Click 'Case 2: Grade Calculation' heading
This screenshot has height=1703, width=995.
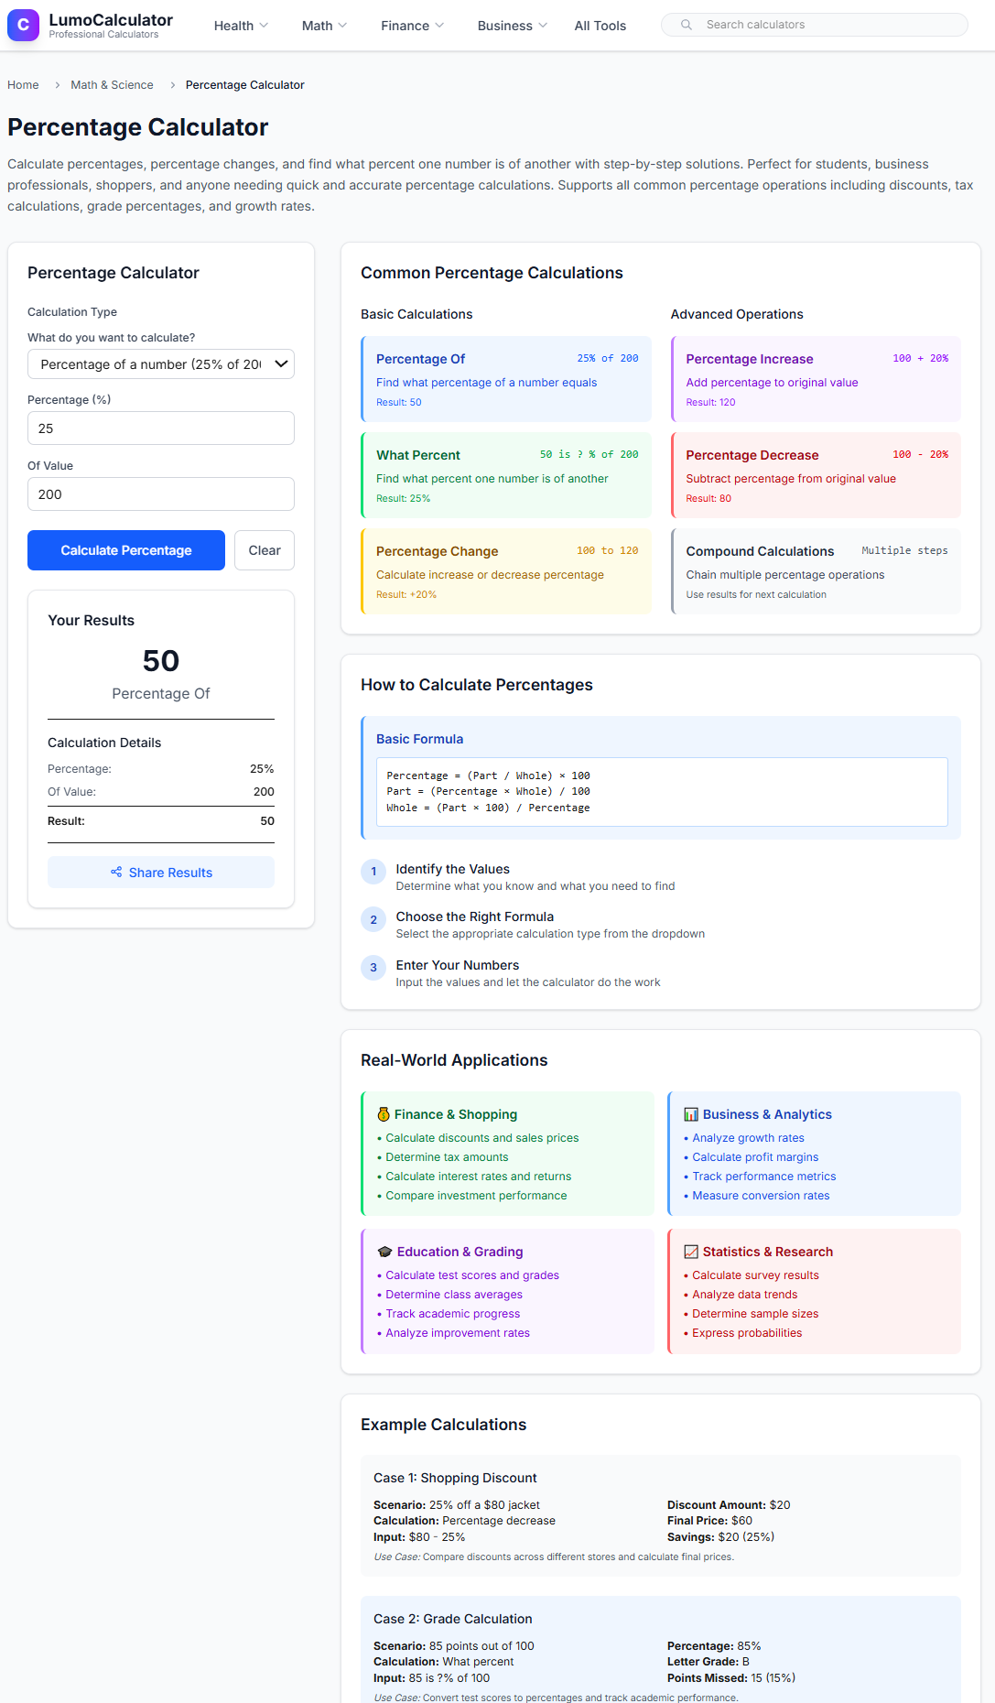pyautogui.click(x=452, y=1619)
